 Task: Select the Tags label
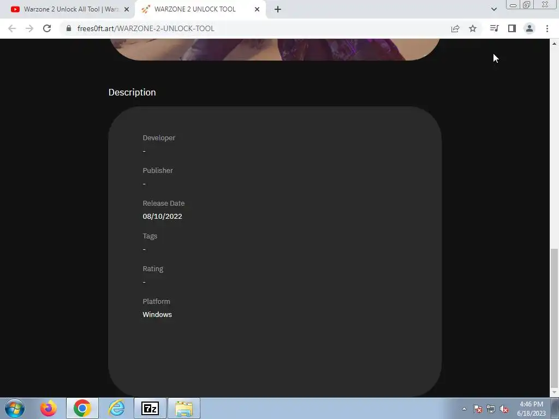click(x=150, y=236)
